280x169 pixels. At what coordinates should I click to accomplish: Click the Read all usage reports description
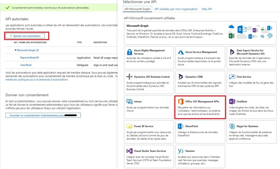(106, 58)
